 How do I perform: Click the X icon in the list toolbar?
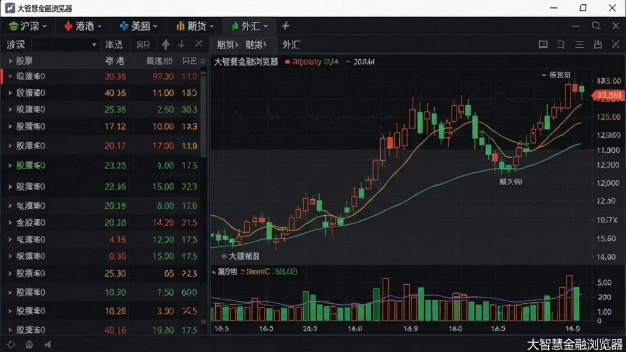(199, 44)
